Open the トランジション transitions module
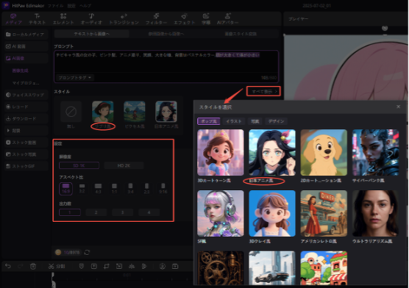Screen dimensions: 409x288 point(124,19)
